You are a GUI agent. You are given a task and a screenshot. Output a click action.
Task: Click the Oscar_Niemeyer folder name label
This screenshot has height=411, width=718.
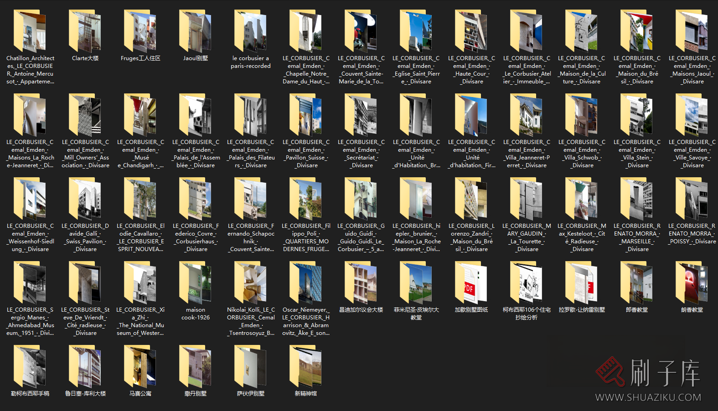point(305,321)
